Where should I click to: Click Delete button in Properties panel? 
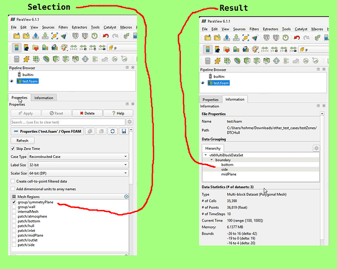coord(87,113)
